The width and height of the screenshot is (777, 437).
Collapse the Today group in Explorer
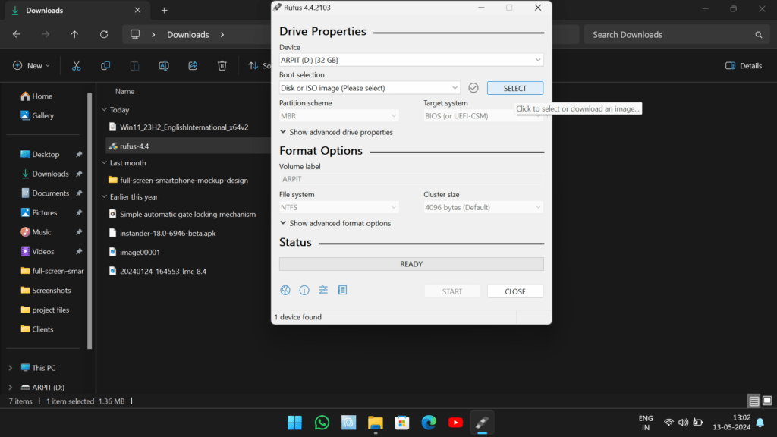(104, 109)
